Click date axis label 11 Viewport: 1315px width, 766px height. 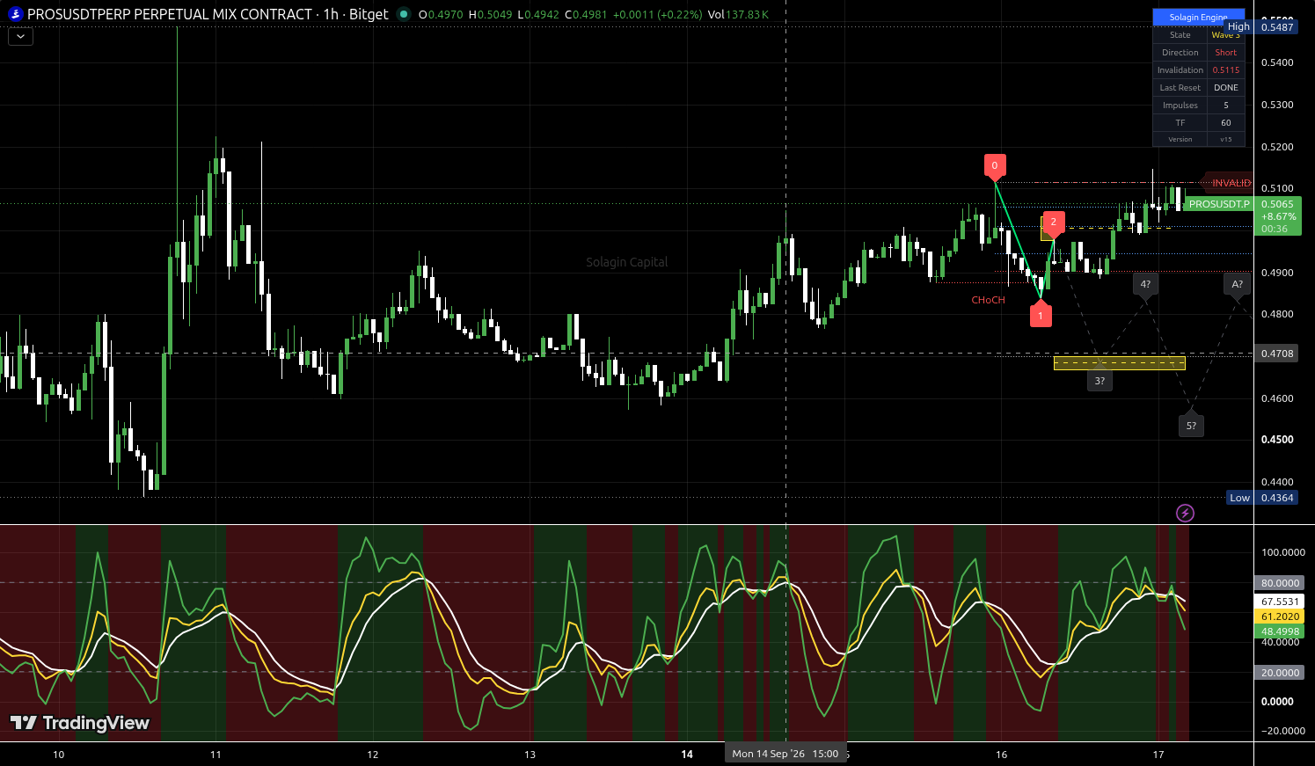[216, 755]
